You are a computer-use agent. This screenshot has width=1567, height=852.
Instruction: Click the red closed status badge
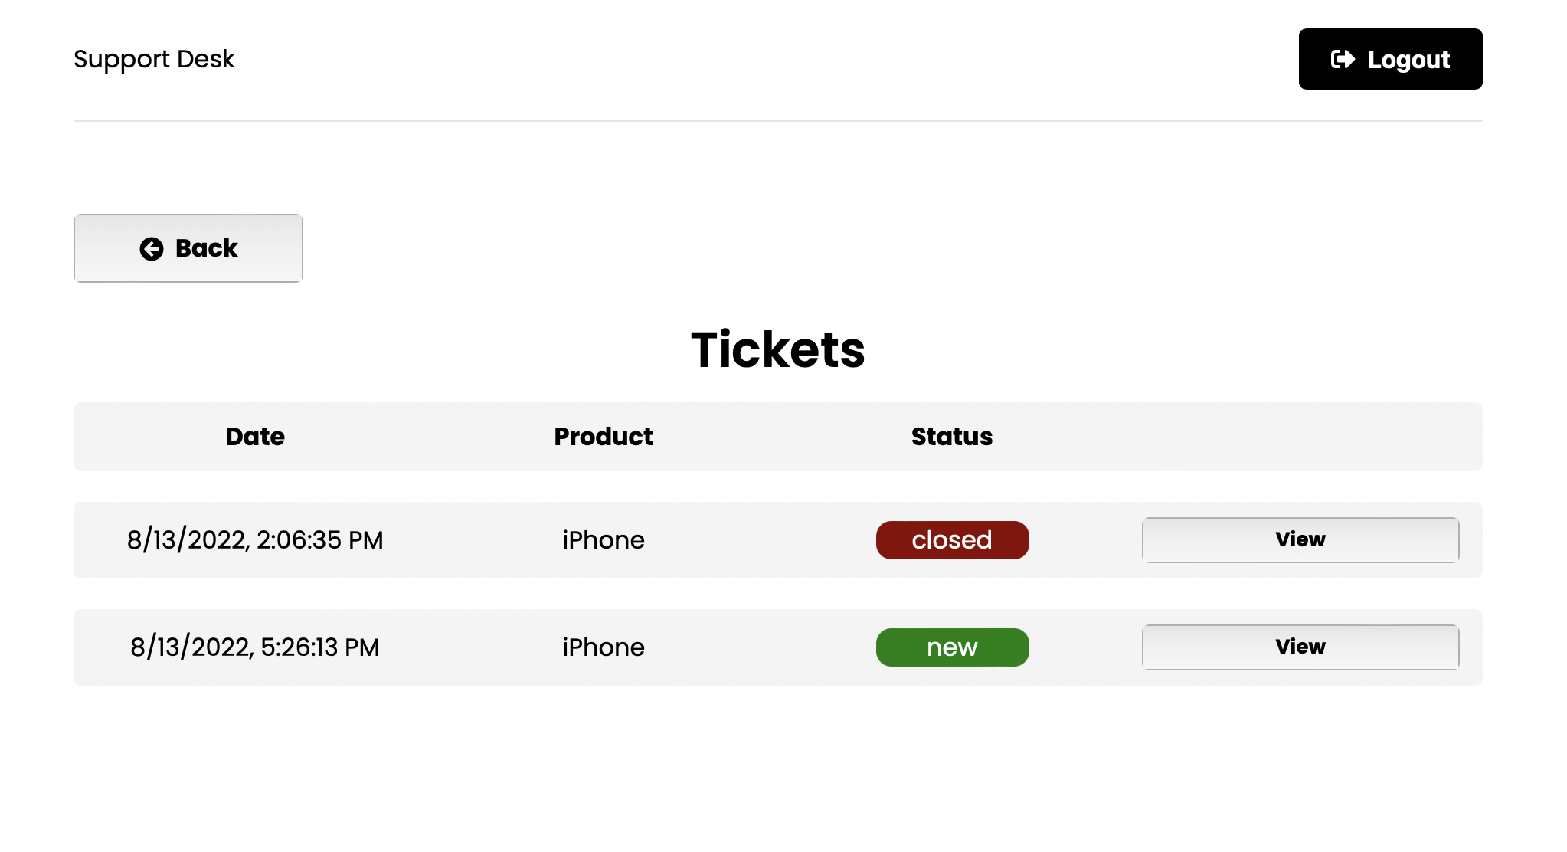(952, 540)
